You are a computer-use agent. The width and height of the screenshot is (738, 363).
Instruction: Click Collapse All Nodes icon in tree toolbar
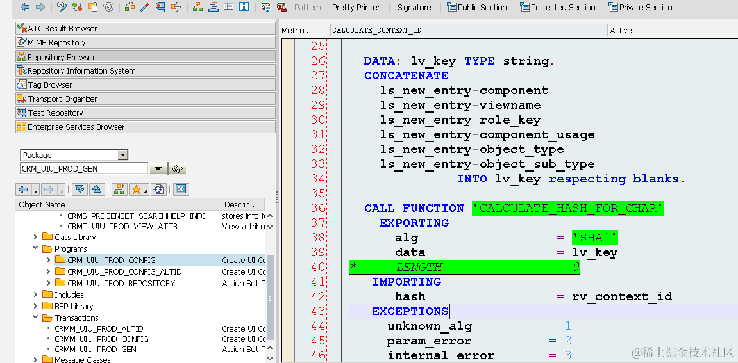[x=96, y=189]
